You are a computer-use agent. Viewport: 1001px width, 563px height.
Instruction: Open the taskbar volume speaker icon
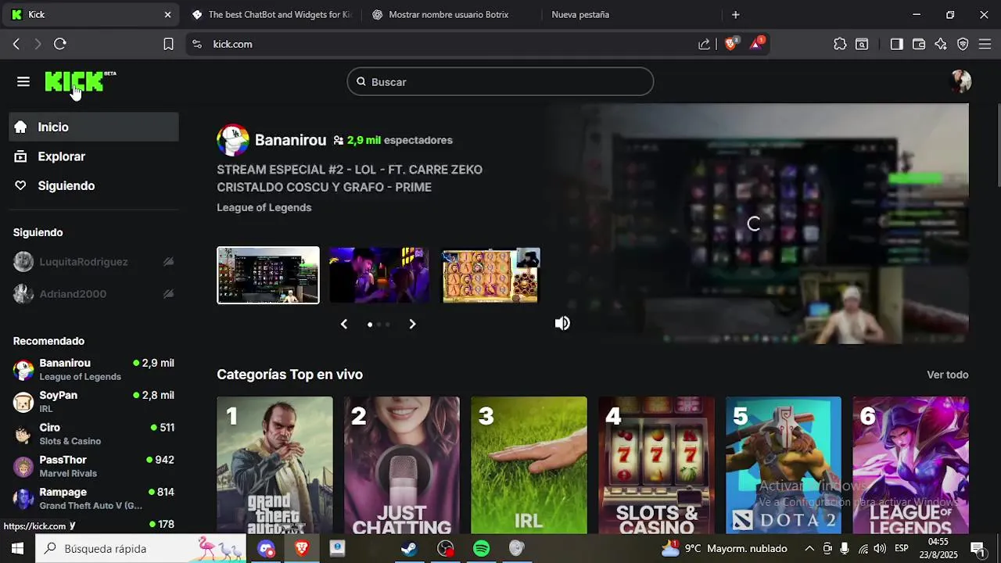880,549
